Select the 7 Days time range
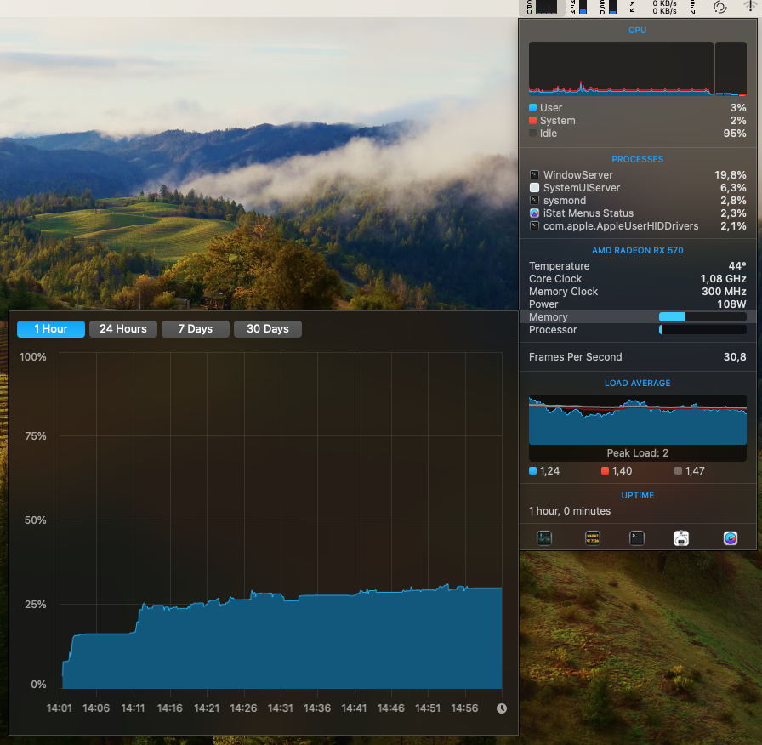 (195, 329)
